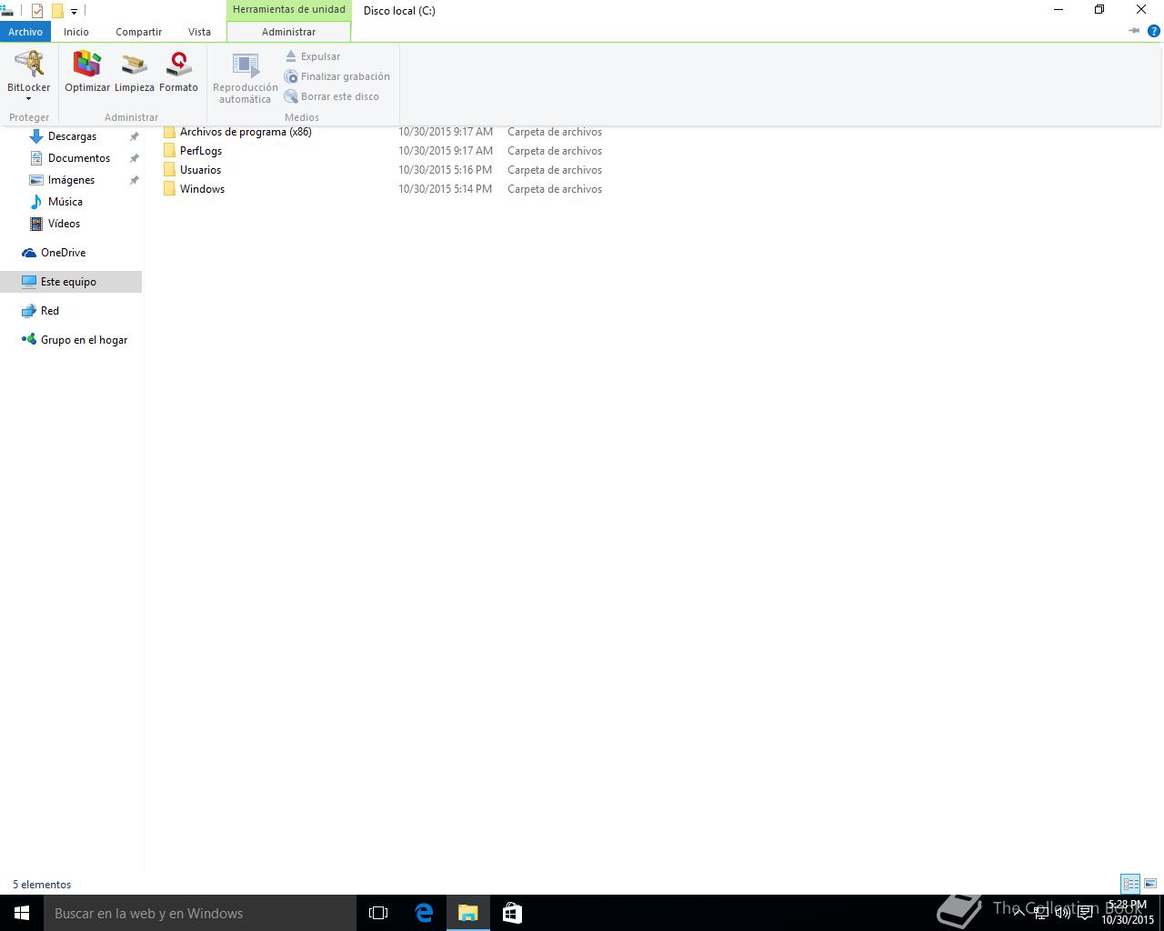
Task: Click File Explorer taskbar icon
Action: click(x=468, y=913)
